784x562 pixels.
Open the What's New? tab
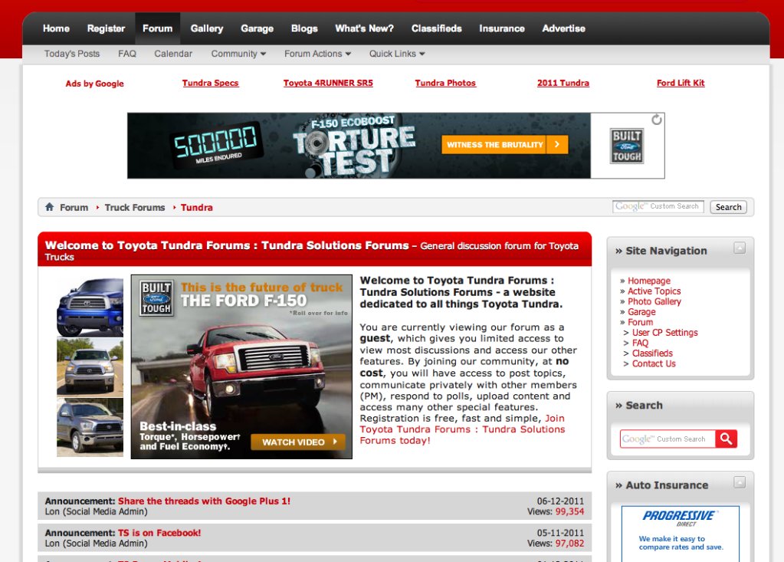pyautogui.click(x=365, y=28)
